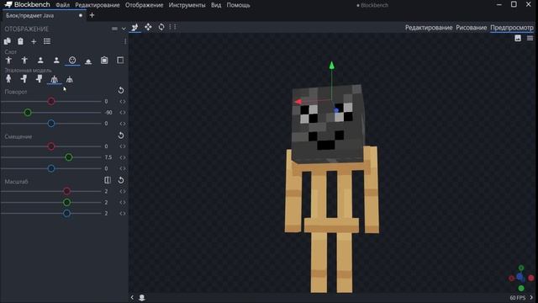Click the status bar model icon at bottom
Image resolution: width=538 pixels, height=303 pixels.
[x=142, y=297]
